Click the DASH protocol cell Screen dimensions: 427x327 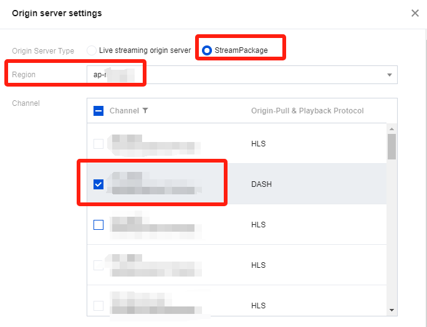click(x=261, y=184)
